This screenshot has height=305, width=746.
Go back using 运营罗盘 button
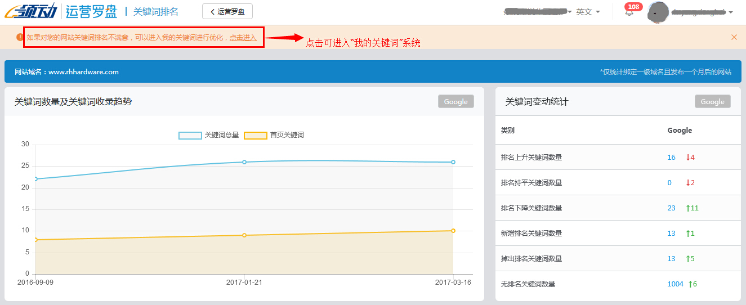(227, 11)
